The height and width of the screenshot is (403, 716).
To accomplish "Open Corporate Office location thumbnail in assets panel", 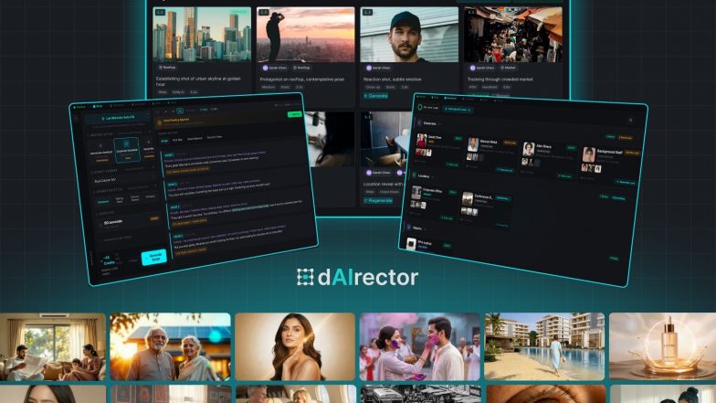I will [x=416, y=193].
